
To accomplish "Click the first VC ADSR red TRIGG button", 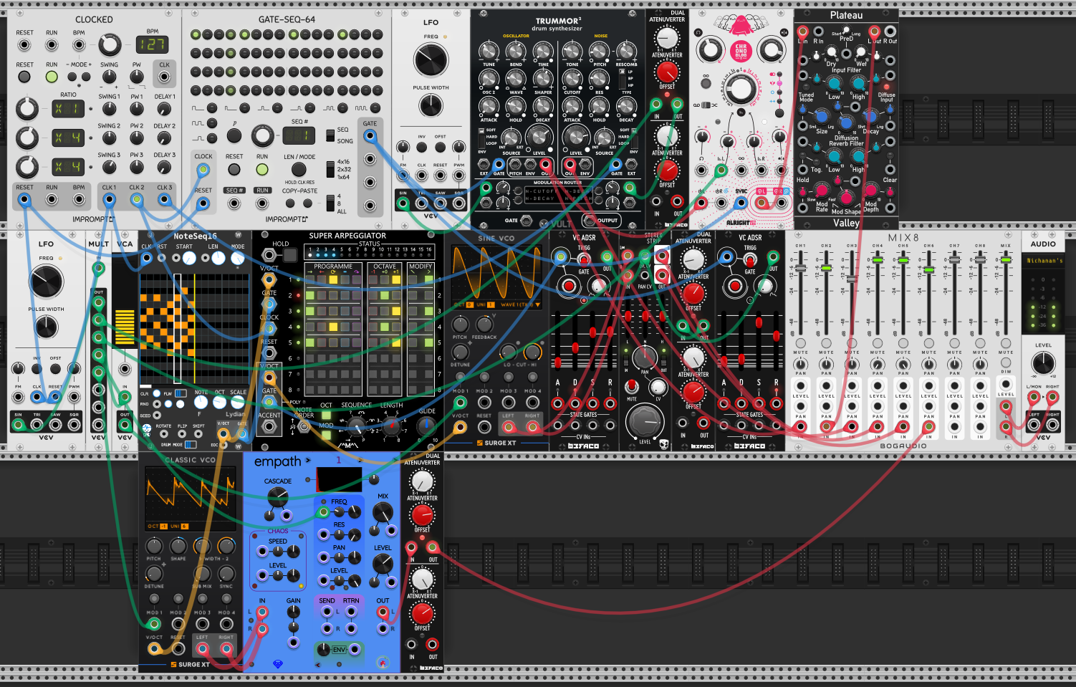I will coord(569,287).
